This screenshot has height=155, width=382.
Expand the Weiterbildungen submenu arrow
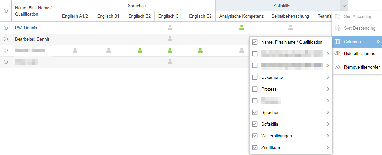[328, 136]
